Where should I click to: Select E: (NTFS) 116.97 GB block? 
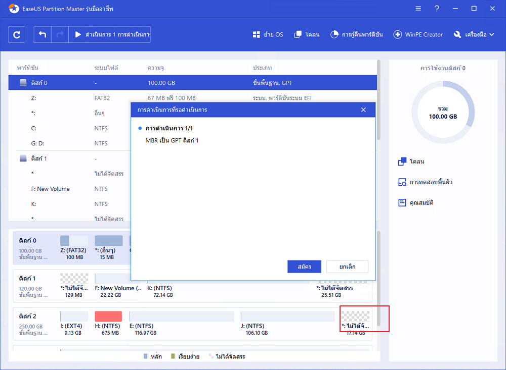click(181, 323)
